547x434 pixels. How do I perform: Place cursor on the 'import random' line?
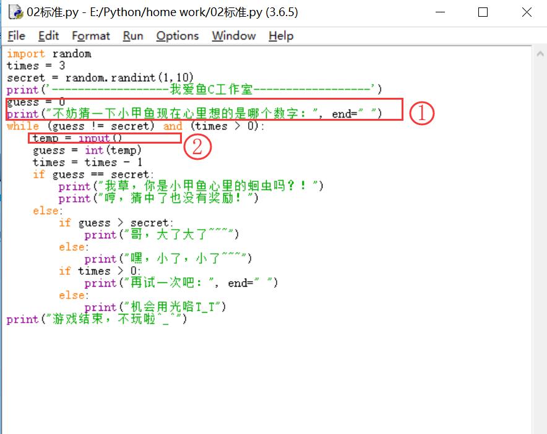pyautogui.click(x=49, y=54)
